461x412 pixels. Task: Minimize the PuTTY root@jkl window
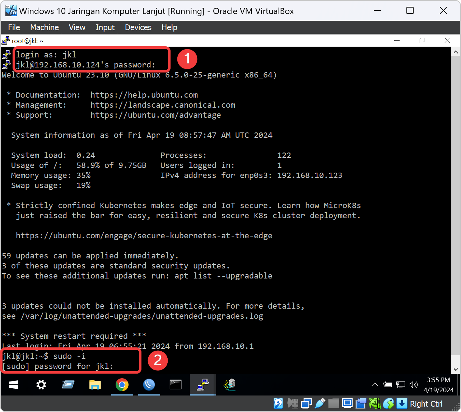pyautogui.click(x=397, y=41)
